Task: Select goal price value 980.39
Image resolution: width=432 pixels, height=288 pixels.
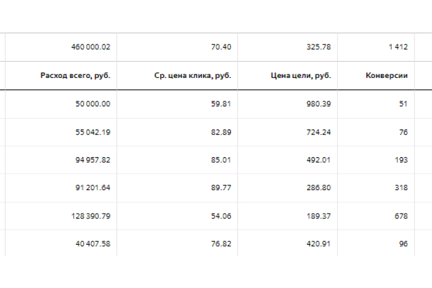Action: pos(319,104)
